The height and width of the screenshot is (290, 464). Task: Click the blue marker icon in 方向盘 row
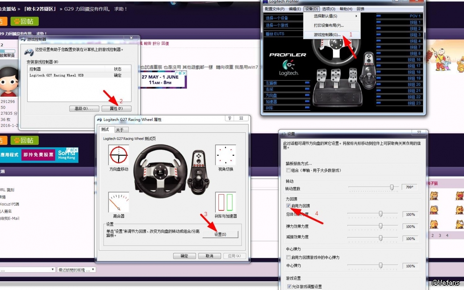point(307,95)
